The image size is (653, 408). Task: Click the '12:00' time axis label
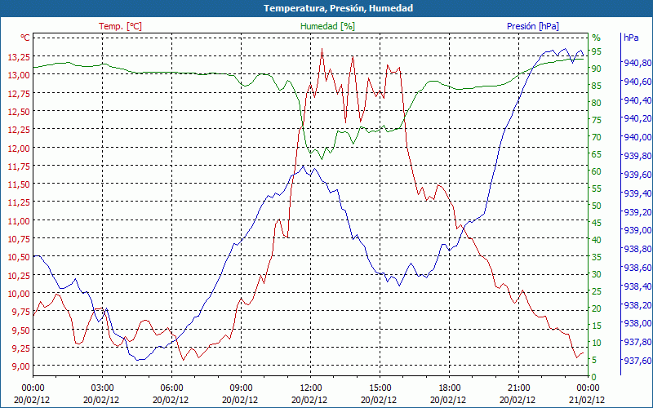pyautogui.click(x=310, y=388)
